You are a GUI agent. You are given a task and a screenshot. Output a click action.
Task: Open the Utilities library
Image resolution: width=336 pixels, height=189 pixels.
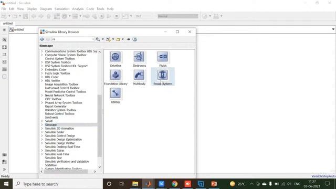pos(115,93)
